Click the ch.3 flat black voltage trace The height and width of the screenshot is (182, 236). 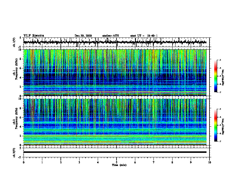115,152
